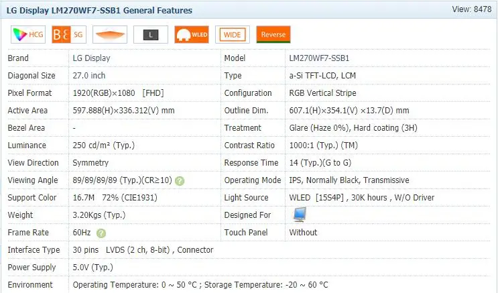Image resolution: width=498 pixels, height=293 pixels.
Task: Select the model value LM270WF7-SSB1
Action: [x=319, y=58]
